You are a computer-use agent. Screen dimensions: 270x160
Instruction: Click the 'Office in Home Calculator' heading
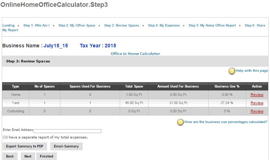(x=135, y=53)
